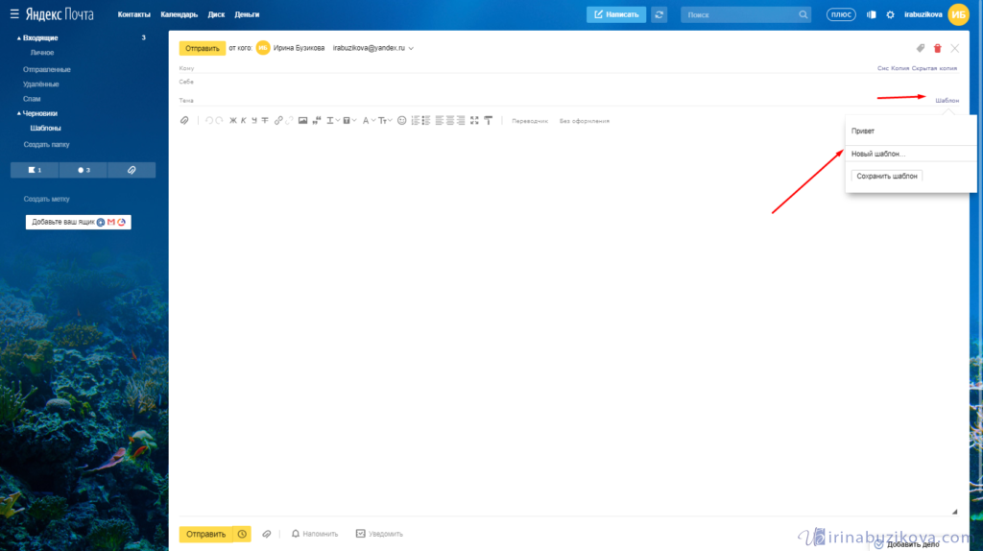Click the refresh mail icon in header
Image resolution: width=983 pixels, height=551 pixels.
click(659, 14)
